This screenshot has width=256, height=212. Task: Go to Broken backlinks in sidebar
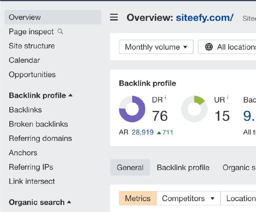point(38,124)
